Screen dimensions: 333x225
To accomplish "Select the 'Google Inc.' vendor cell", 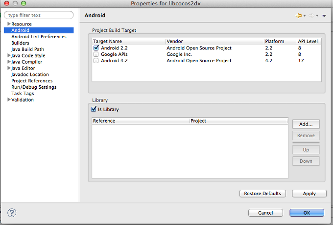I will [x=179, y=54].
